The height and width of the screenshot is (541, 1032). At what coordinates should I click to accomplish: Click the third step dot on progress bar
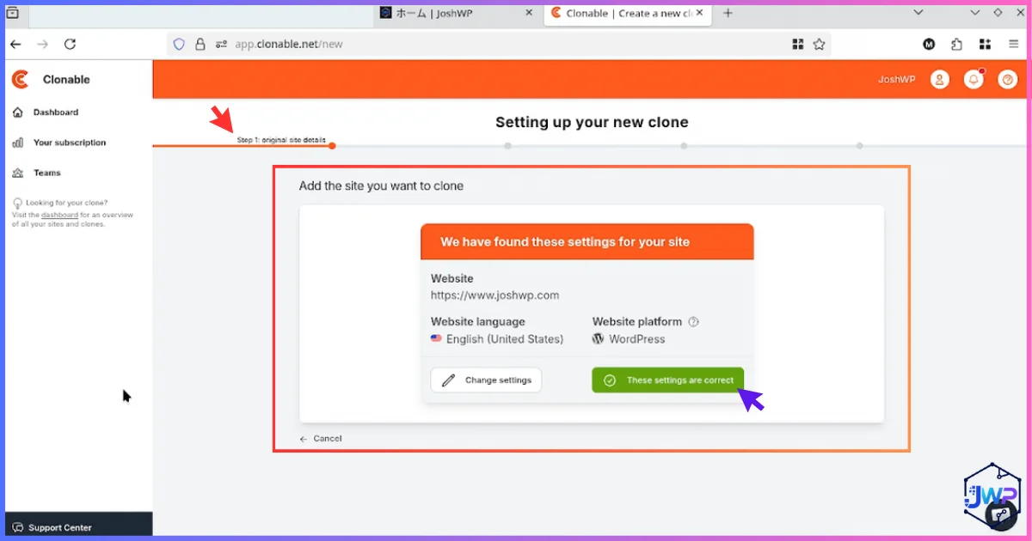[684, 146]
